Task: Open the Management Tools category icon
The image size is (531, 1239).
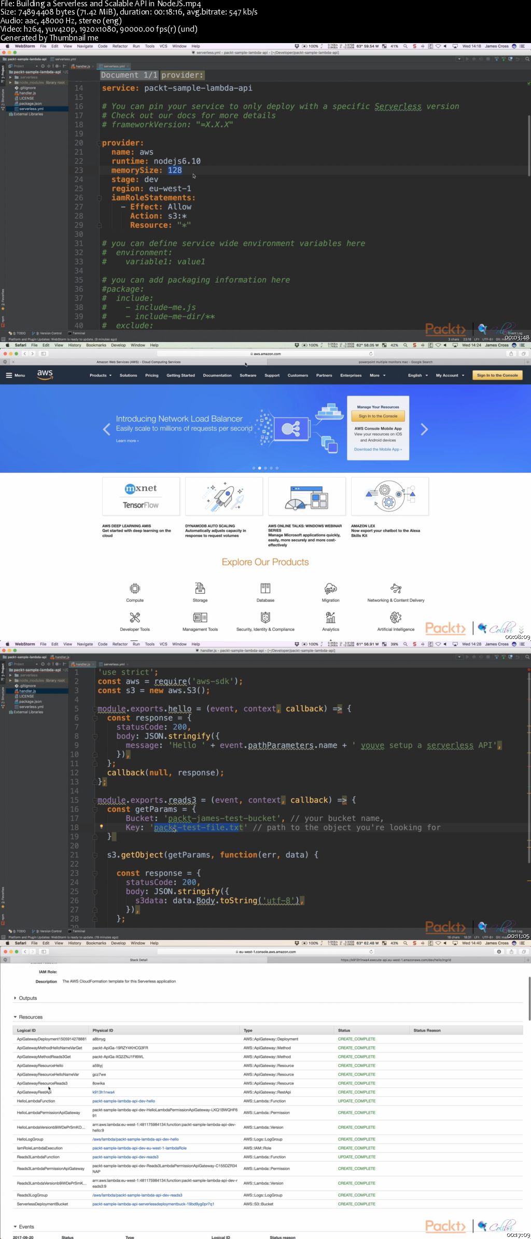Action: click(200, 617)
